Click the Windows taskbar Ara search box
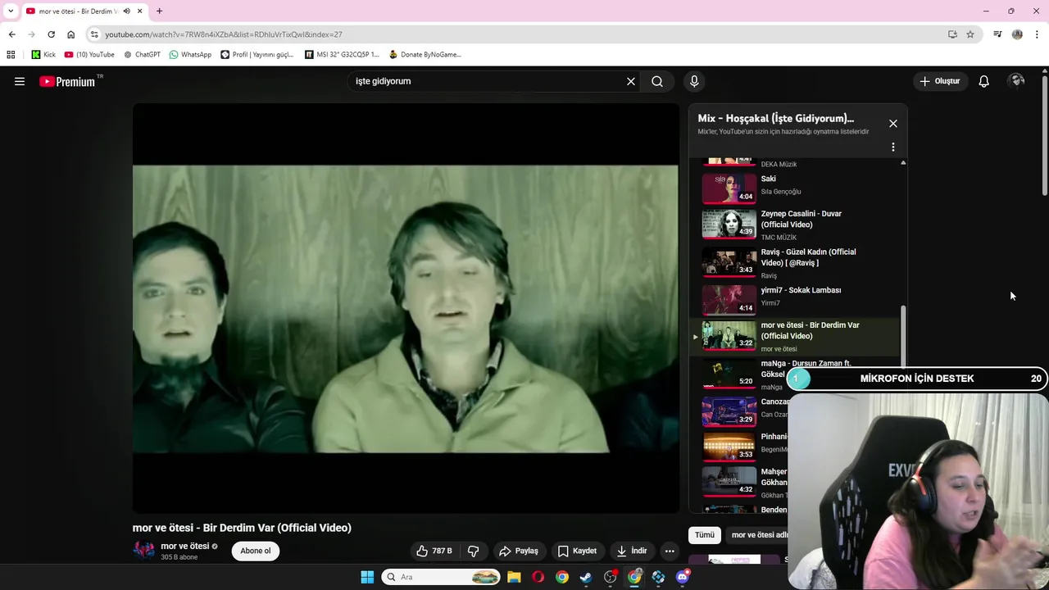This screenshot has width=1049, height=590. 441,577
